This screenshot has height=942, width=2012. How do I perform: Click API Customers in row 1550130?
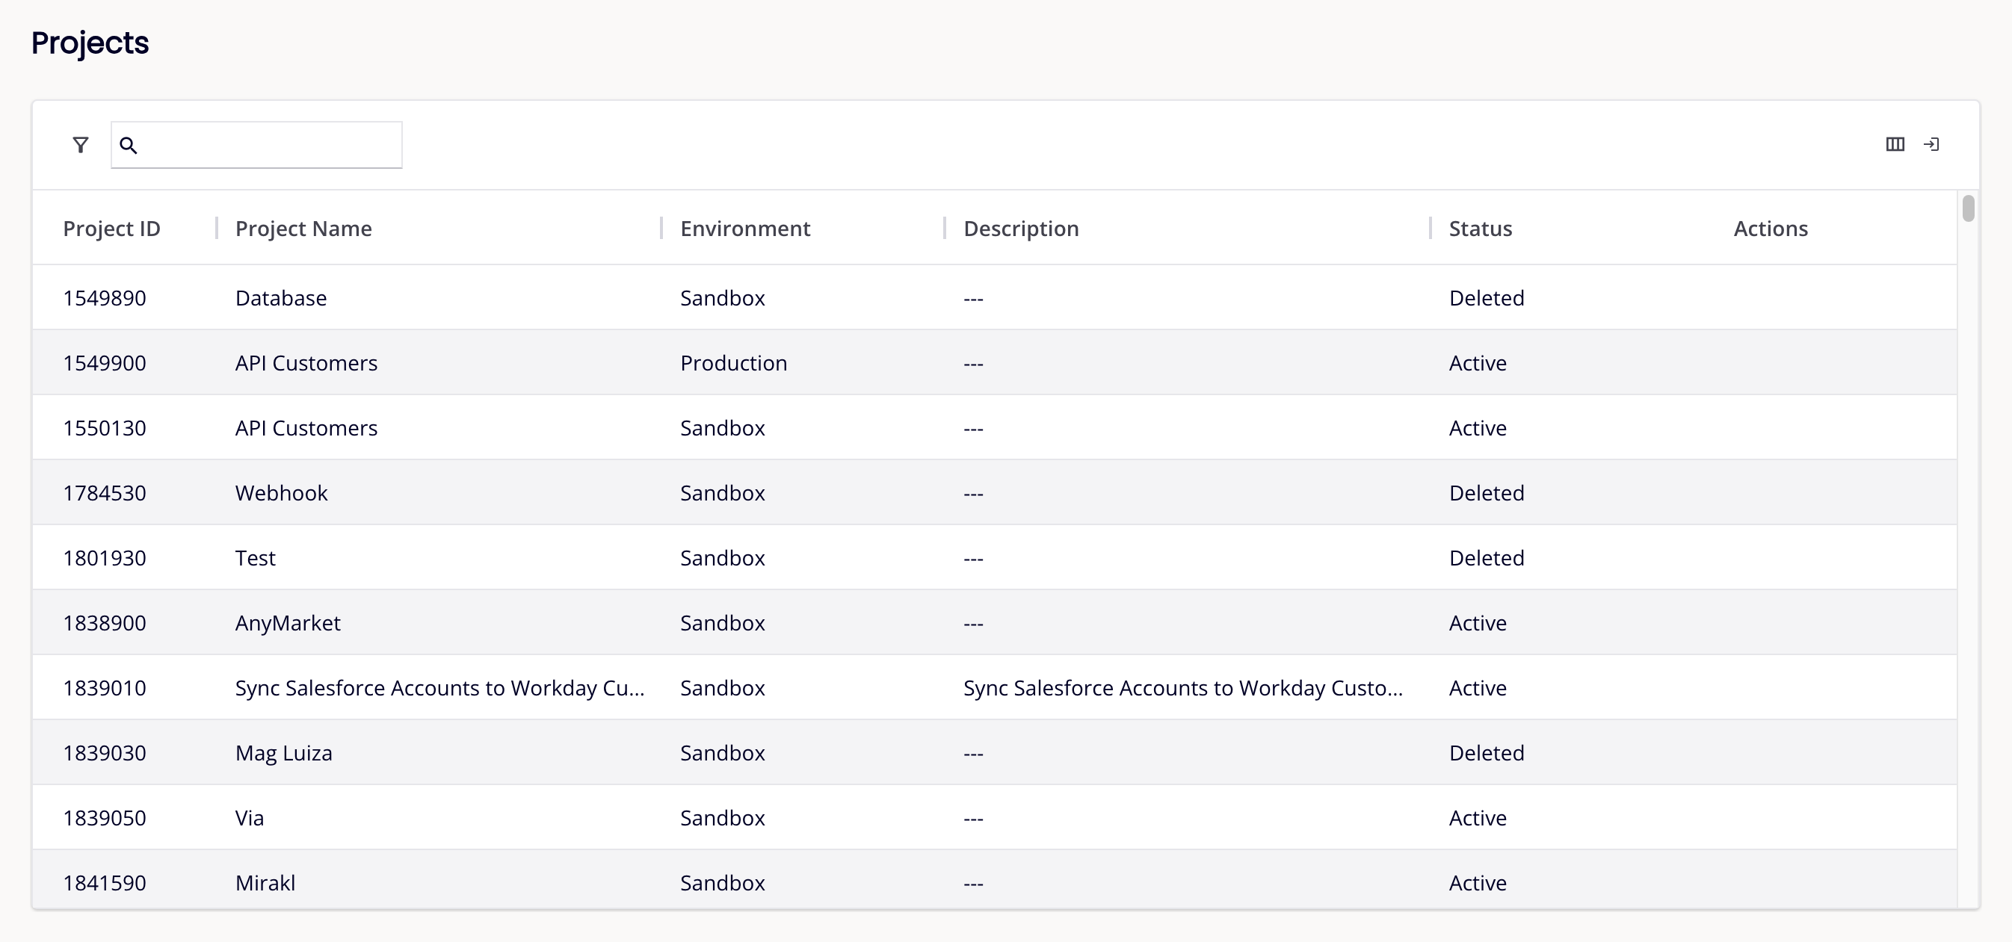(306, 428)
